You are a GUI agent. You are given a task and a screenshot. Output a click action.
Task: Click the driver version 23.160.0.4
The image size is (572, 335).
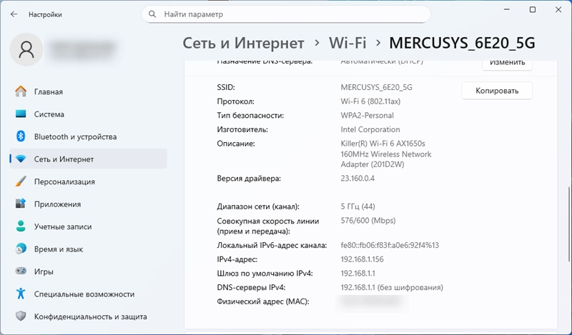click(x=357, y=179)
